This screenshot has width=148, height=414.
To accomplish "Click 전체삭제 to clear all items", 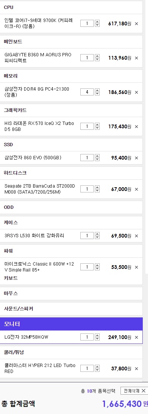I will (x=134, y=391).
